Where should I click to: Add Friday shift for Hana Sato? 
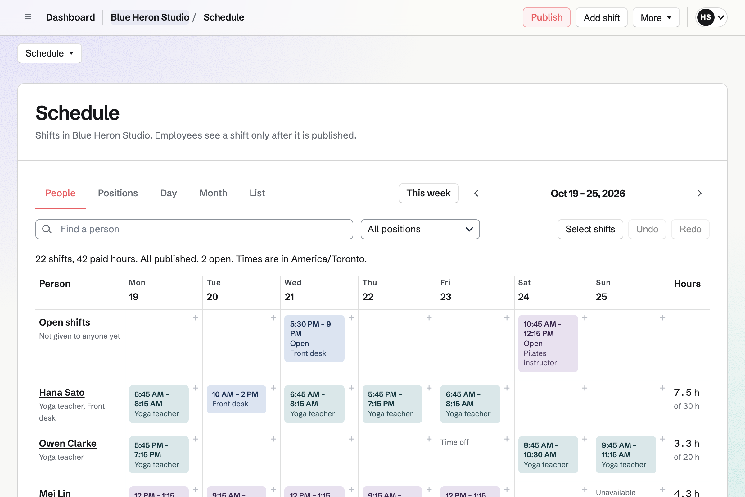pos(507,388)
